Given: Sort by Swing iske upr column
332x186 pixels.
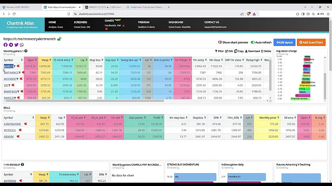Looking at the screenshot, I should point(130,60).
